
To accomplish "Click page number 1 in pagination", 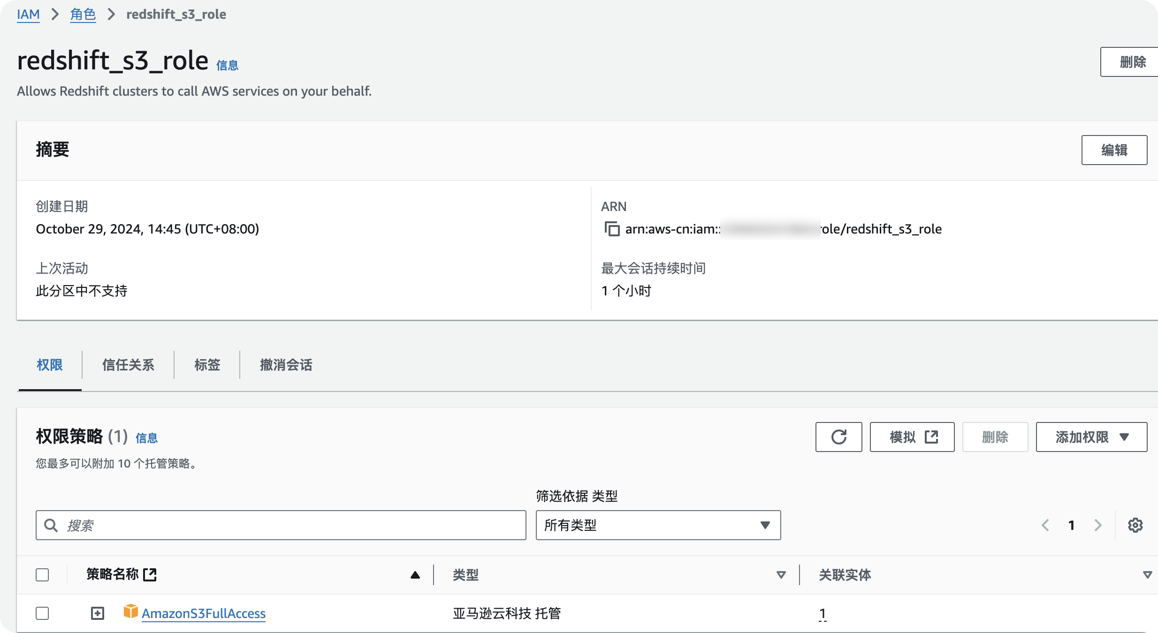I will coord(1072,525).
